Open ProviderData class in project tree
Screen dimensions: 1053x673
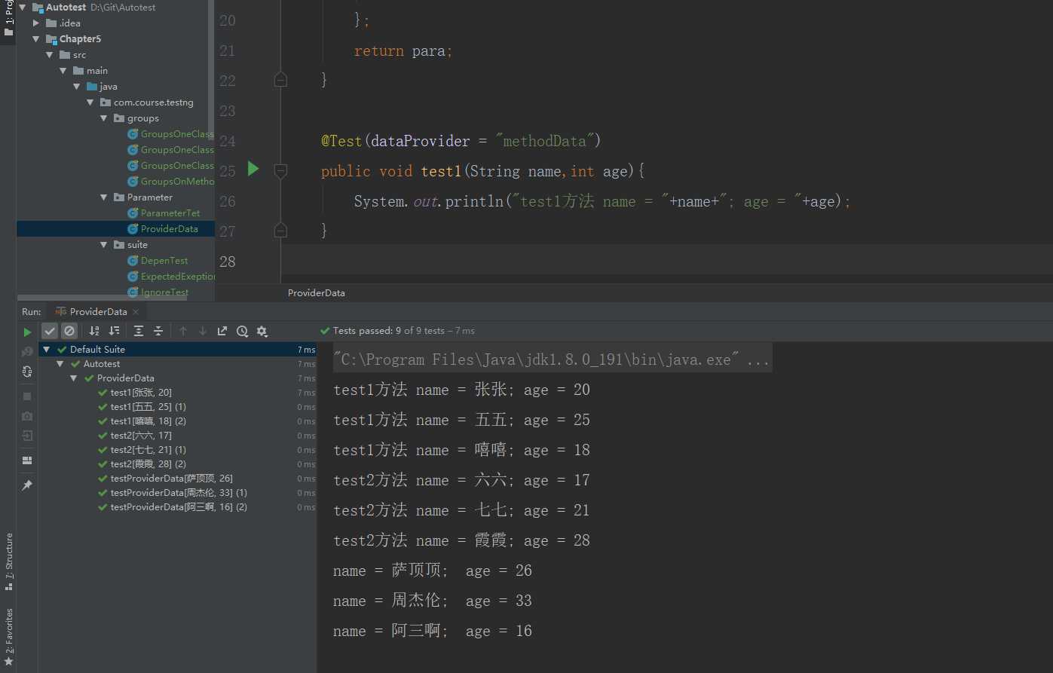pos(169,229)
